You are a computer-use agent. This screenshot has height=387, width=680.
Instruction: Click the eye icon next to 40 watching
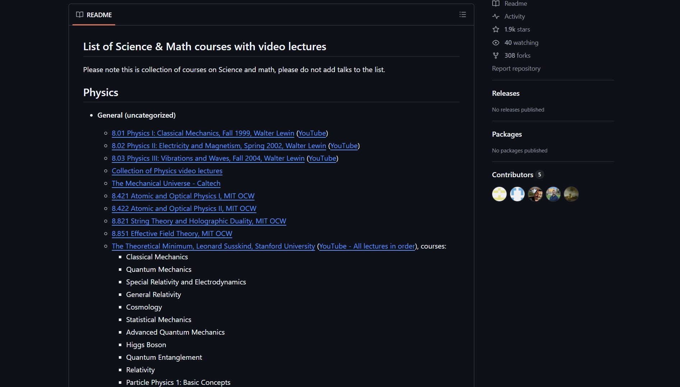point(496,43)
